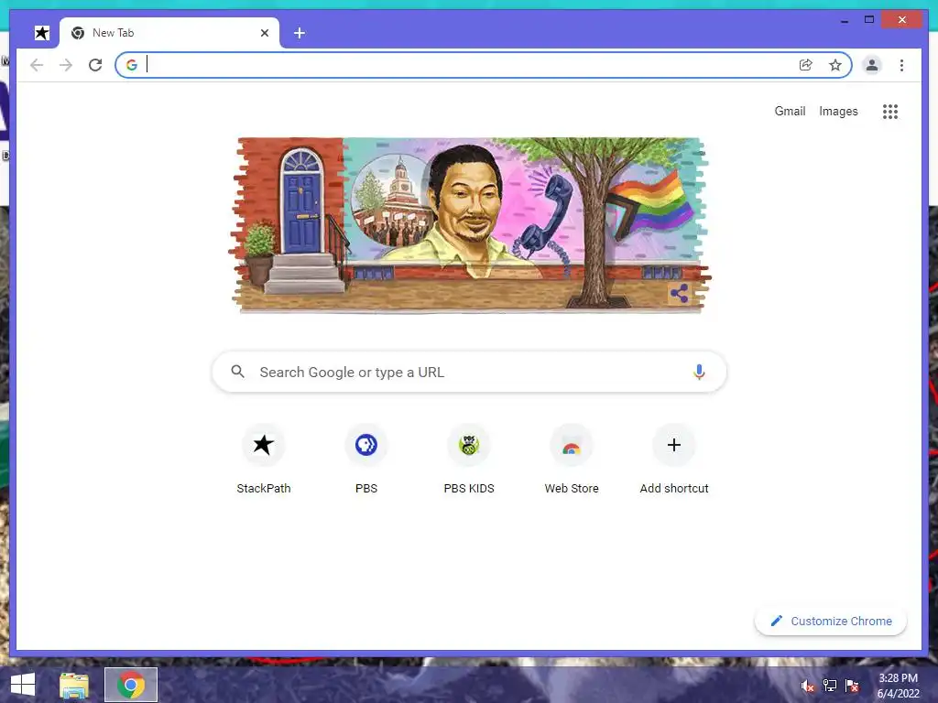Close the New Tab tab
The width and height of the screenshot is (938, 703).
(x=265, y=33)
